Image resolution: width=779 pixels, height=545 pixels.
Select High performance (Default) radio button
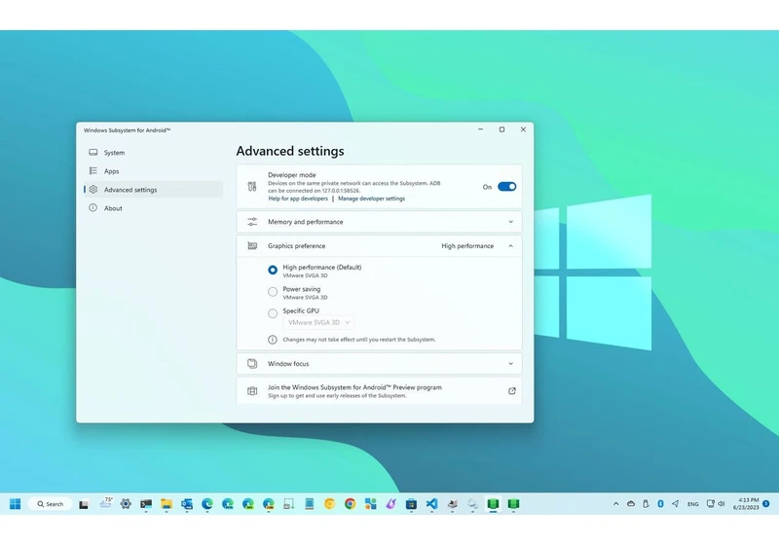pyautogui.click(x=273, y=270)
